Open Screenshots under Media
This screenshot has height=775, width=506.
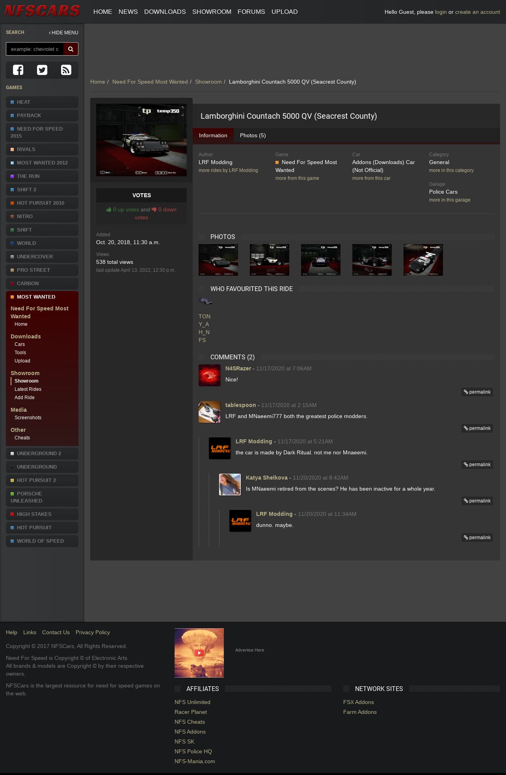click(28, 418)
